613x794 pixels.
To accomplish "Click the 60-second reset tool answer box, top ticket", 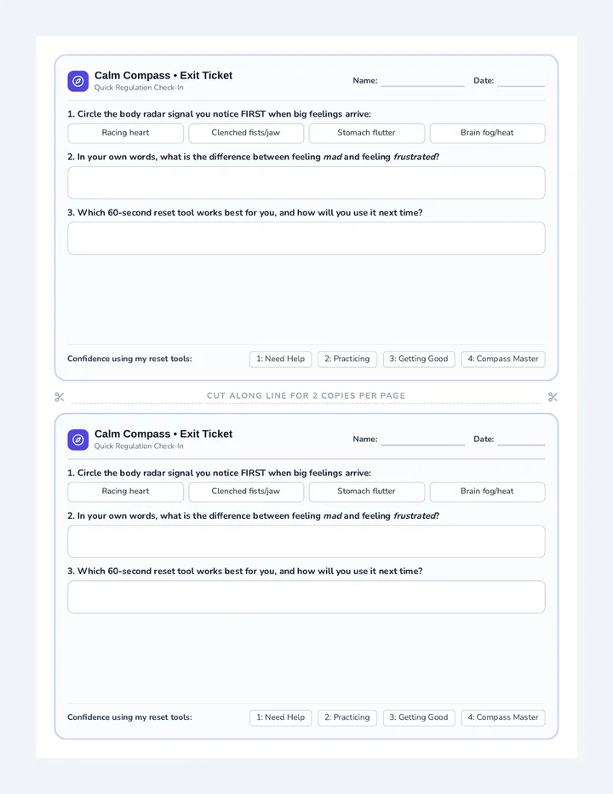I will pos(306,238).
